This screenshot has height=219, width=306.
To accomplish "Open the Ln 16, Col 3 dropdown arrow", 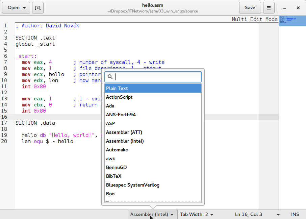I will 278,214.
